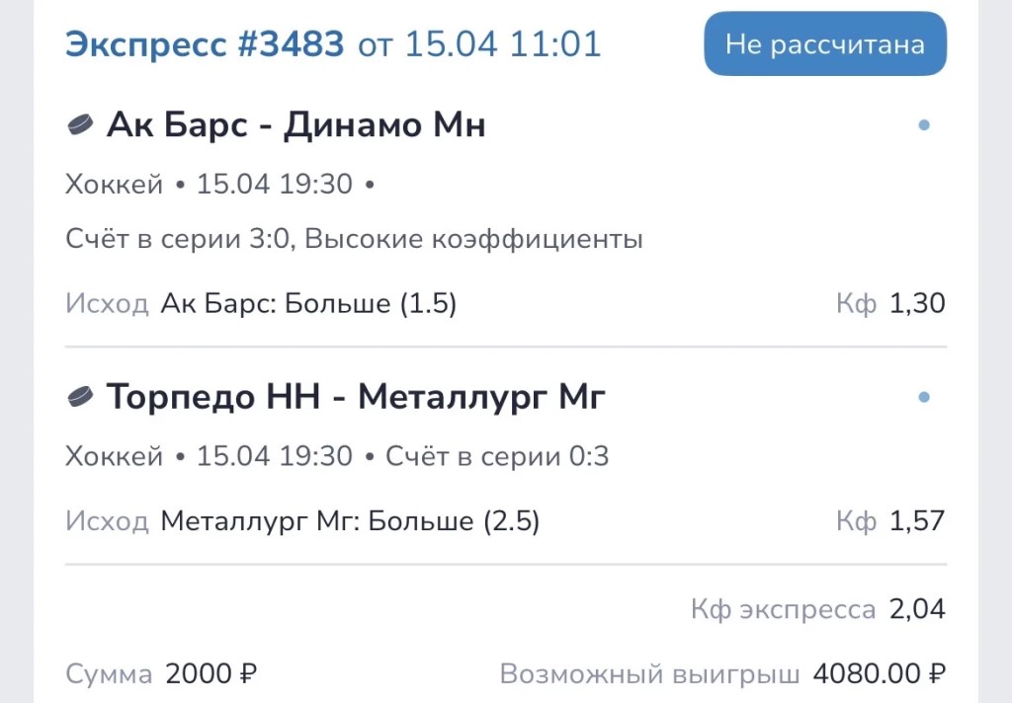Click the stake amount 2000 ₽

(211, 674)
